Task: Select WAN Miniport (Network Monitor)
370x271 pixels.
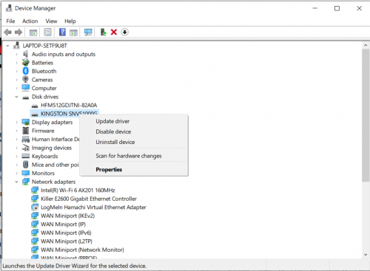Action: 82,250
